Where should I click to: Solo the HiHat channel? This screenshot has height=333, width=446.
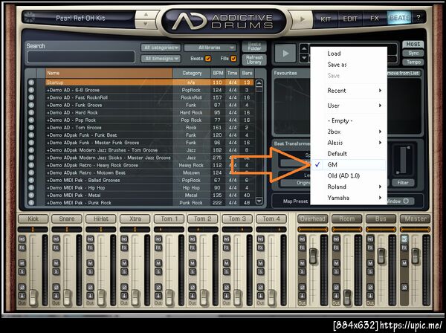[90, 272]
